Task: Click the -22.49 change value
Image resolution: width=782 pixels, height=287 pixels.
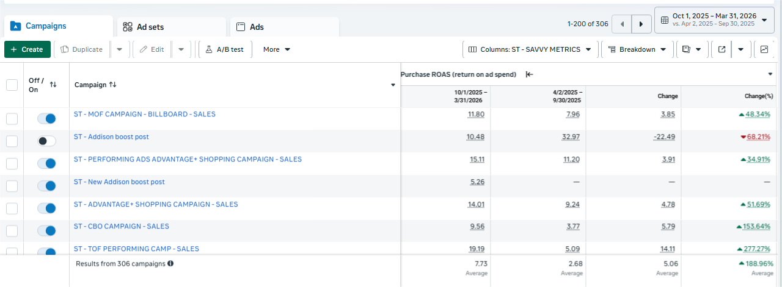Action: pyautogui.click(x=663, y=137)
